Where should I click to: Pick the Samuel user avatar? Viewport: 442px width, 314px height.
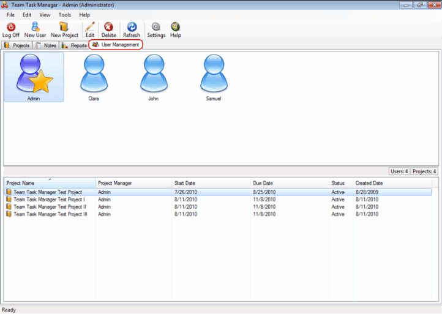pos(214,73)
